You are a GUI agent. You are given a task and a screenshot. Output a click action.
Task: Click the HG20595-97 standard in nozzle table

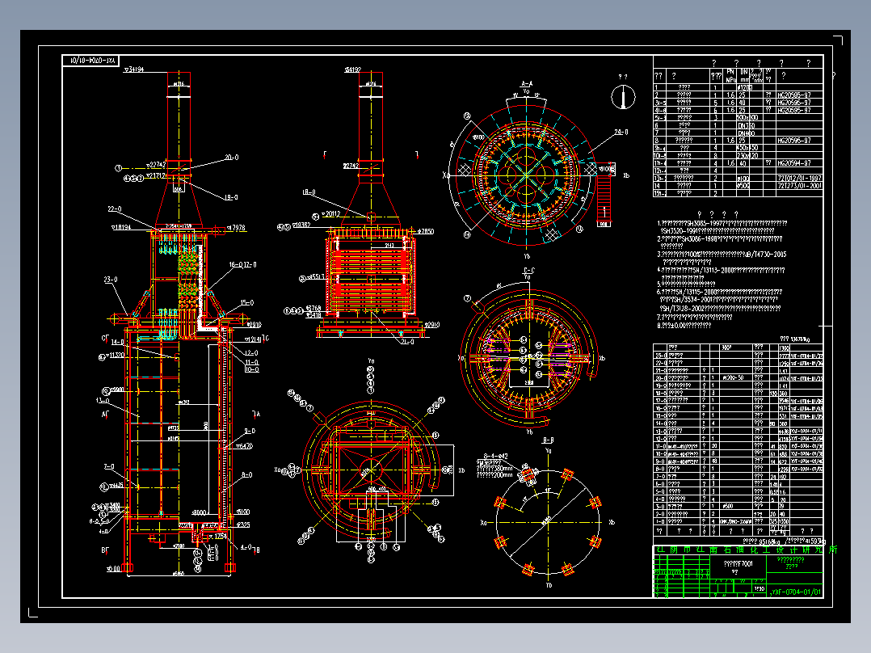793,95
